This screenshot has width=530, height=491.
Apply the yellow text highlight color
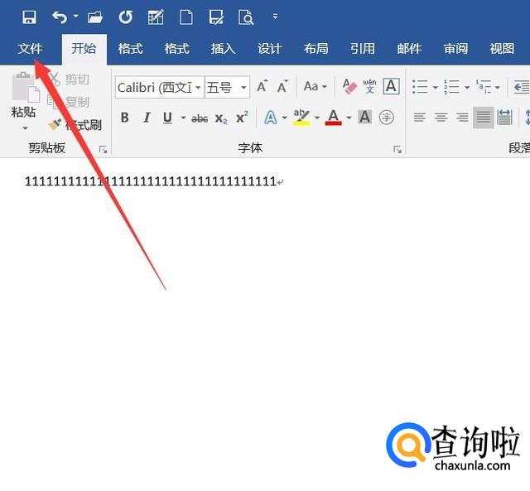click(301, 118)
